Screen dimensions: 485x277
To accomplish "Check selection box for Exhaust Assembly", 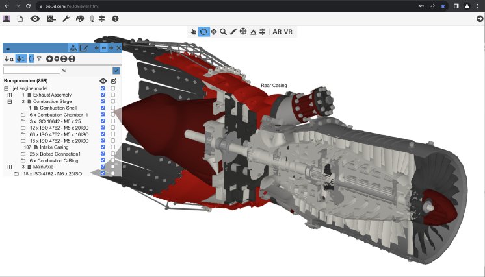I will pyautogui.click(x=113, y=95).
